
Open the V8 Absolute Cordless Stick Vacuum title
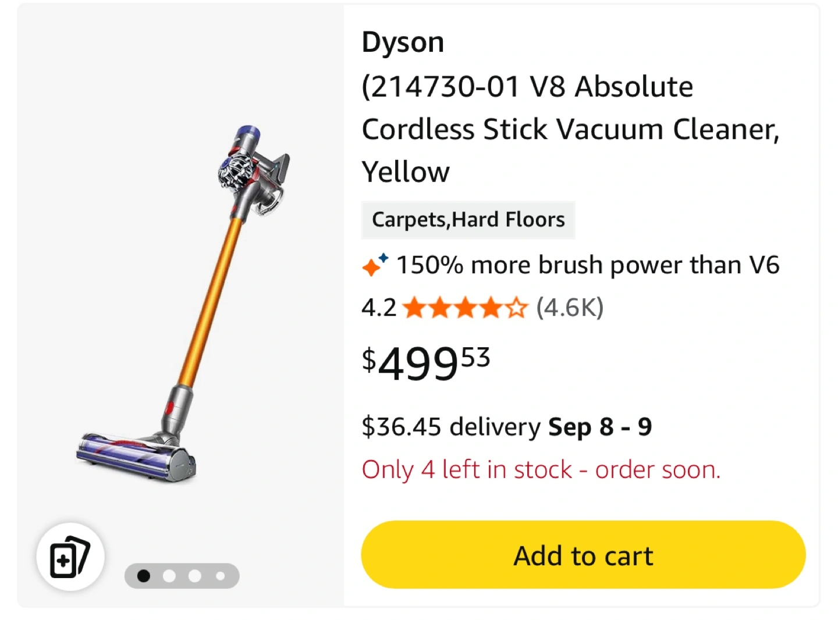coord(570,129)
